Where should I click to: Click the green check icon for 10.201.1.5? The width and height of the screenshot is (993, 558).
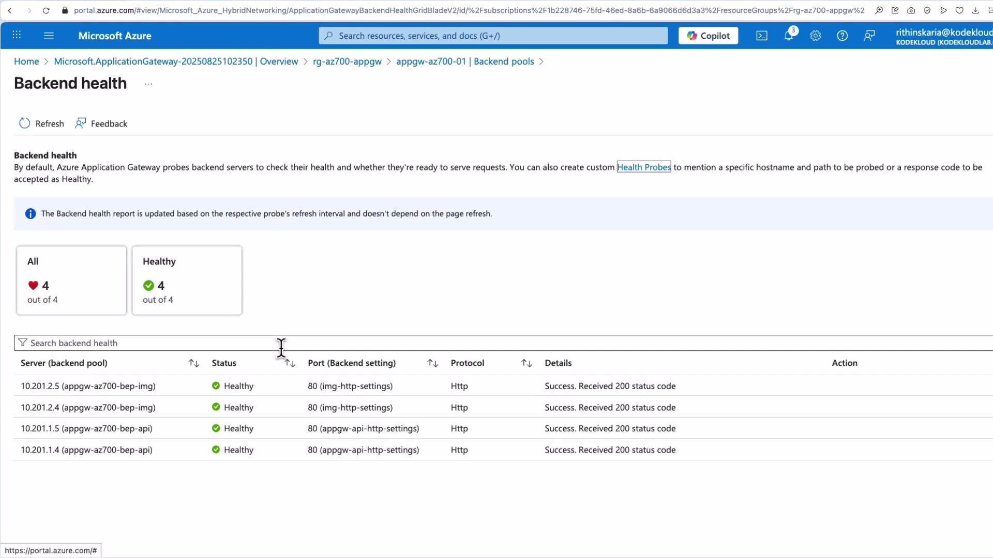pyautogui.click(x=216, y=428)
